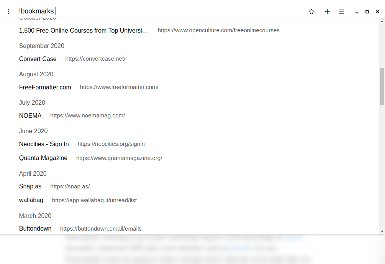The width and height of the screenshot is (385, 264).
Task: Focus the !bookmarks search field
Action: pyautogui.click(x=157, y=11)
